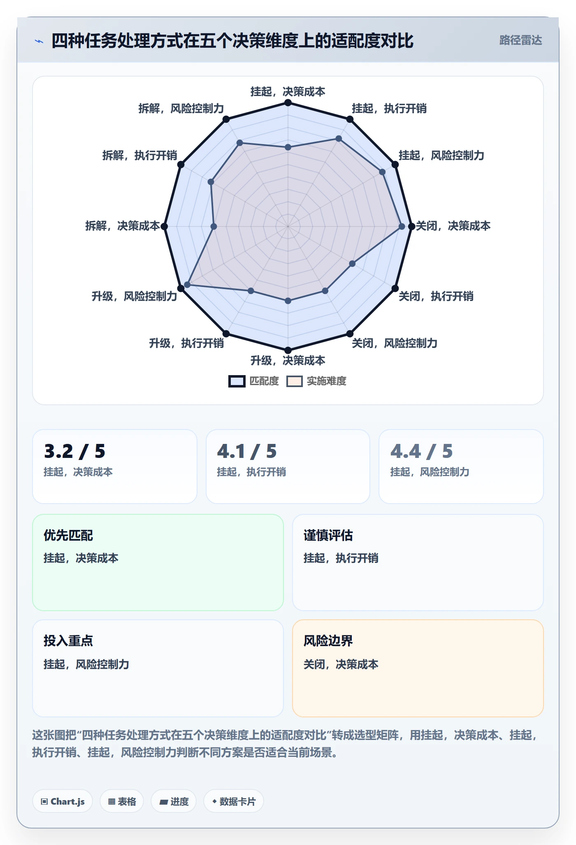Click the 数据卡片 diamond tag icon
Image resolution: width=576 pixels, height=845 pixels.
pos(214,801)
